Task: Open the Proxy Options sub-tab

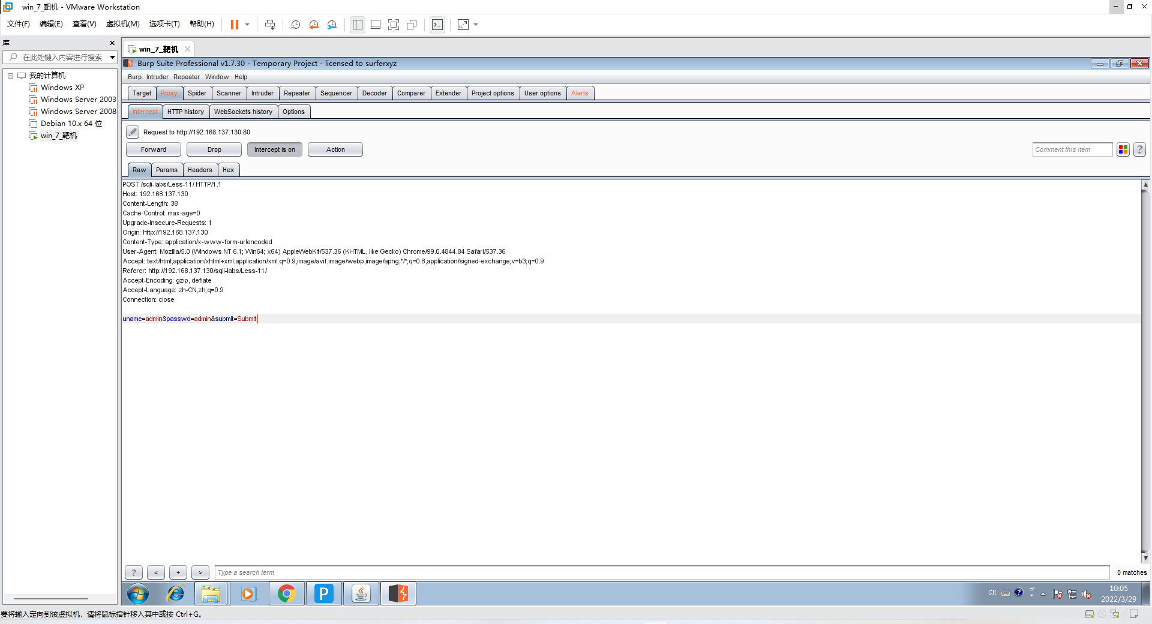Action: [x=293, y=112]
